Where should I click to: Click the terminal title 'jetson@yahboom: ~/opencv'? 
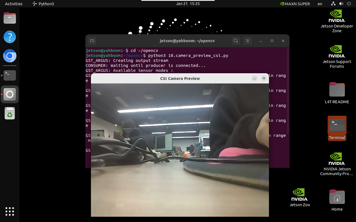click(187, 41)
